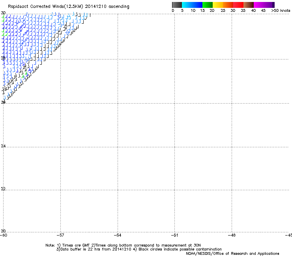The width and height of the screenshot is (292, 256).
Task: Click the dark blue 10–15 knots color band
Action: coord(197,5)
